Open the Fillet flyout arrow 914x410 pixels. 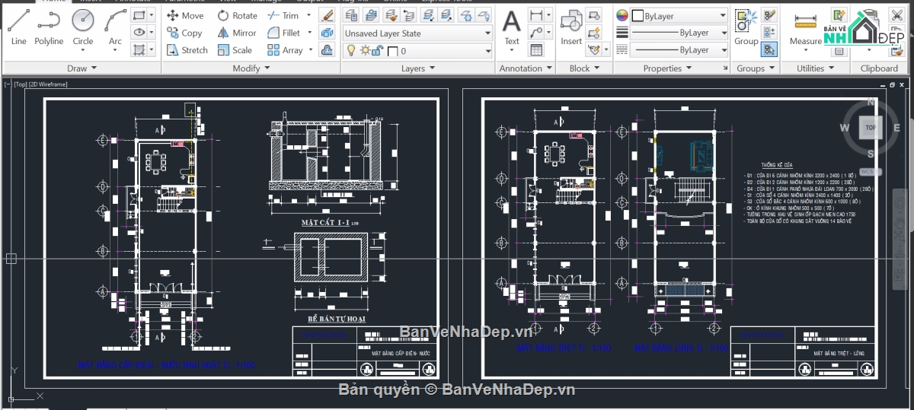tap(308, 33)
